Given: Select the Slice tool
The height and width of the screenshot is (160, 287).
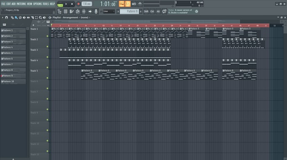Looking at the screenshot, I should (32, 18).
